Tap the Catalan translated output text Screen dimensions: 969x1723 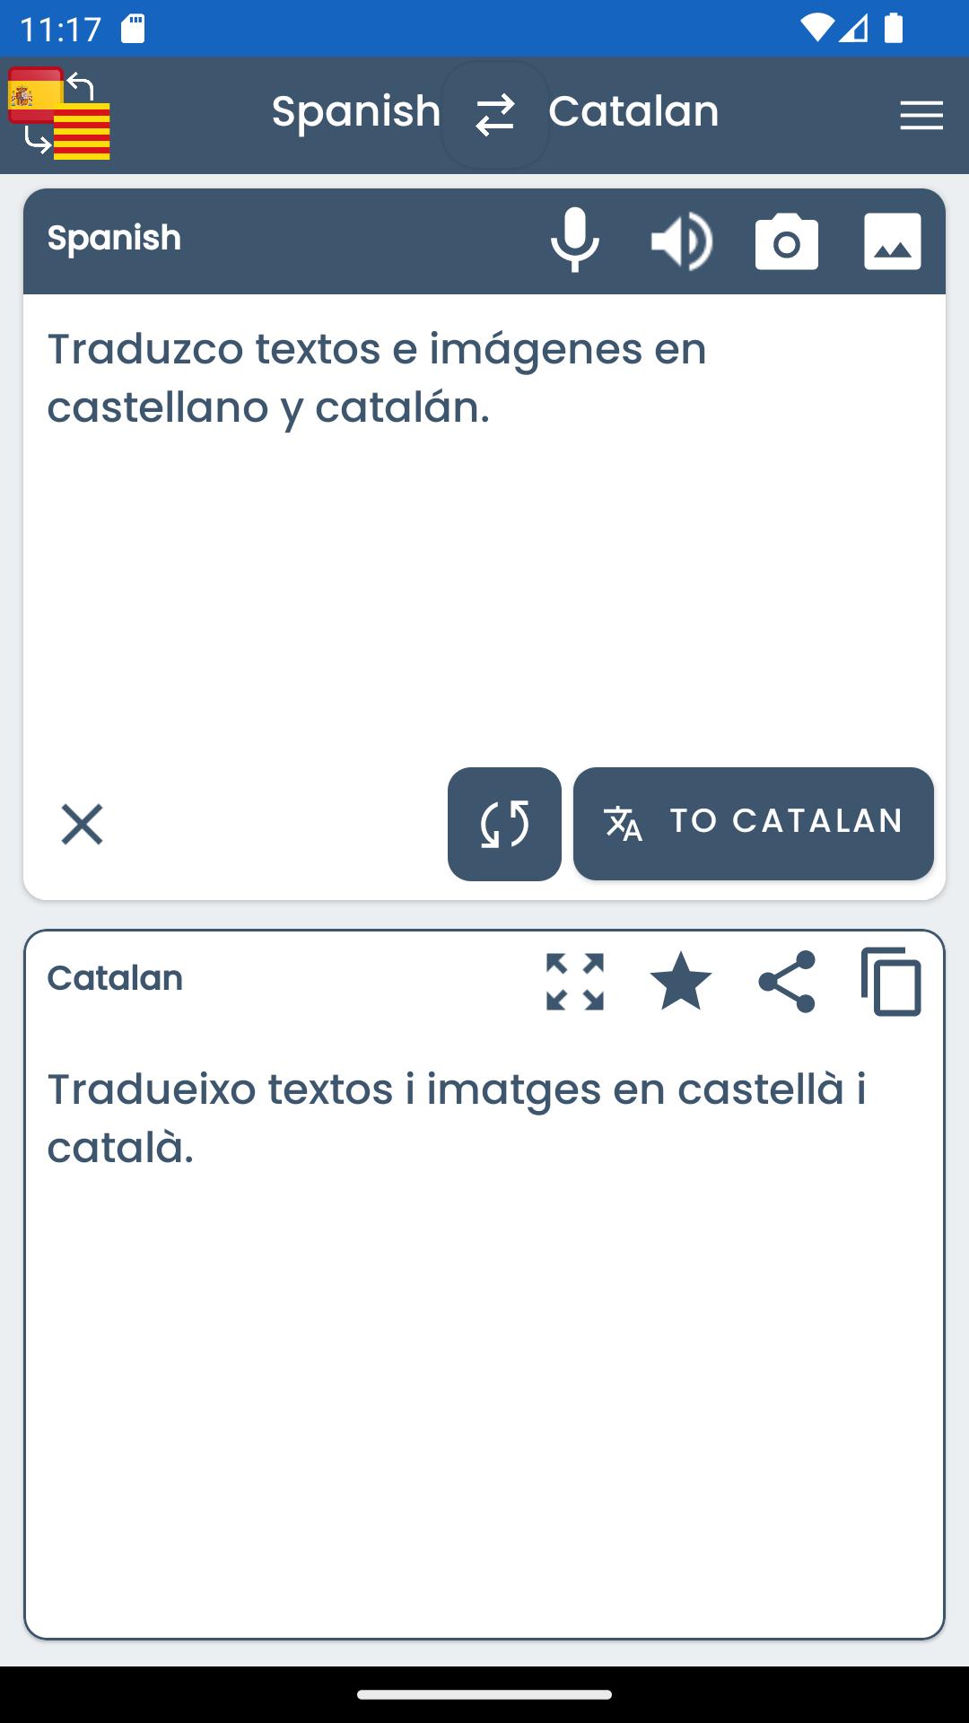[x=456, y=1117]
